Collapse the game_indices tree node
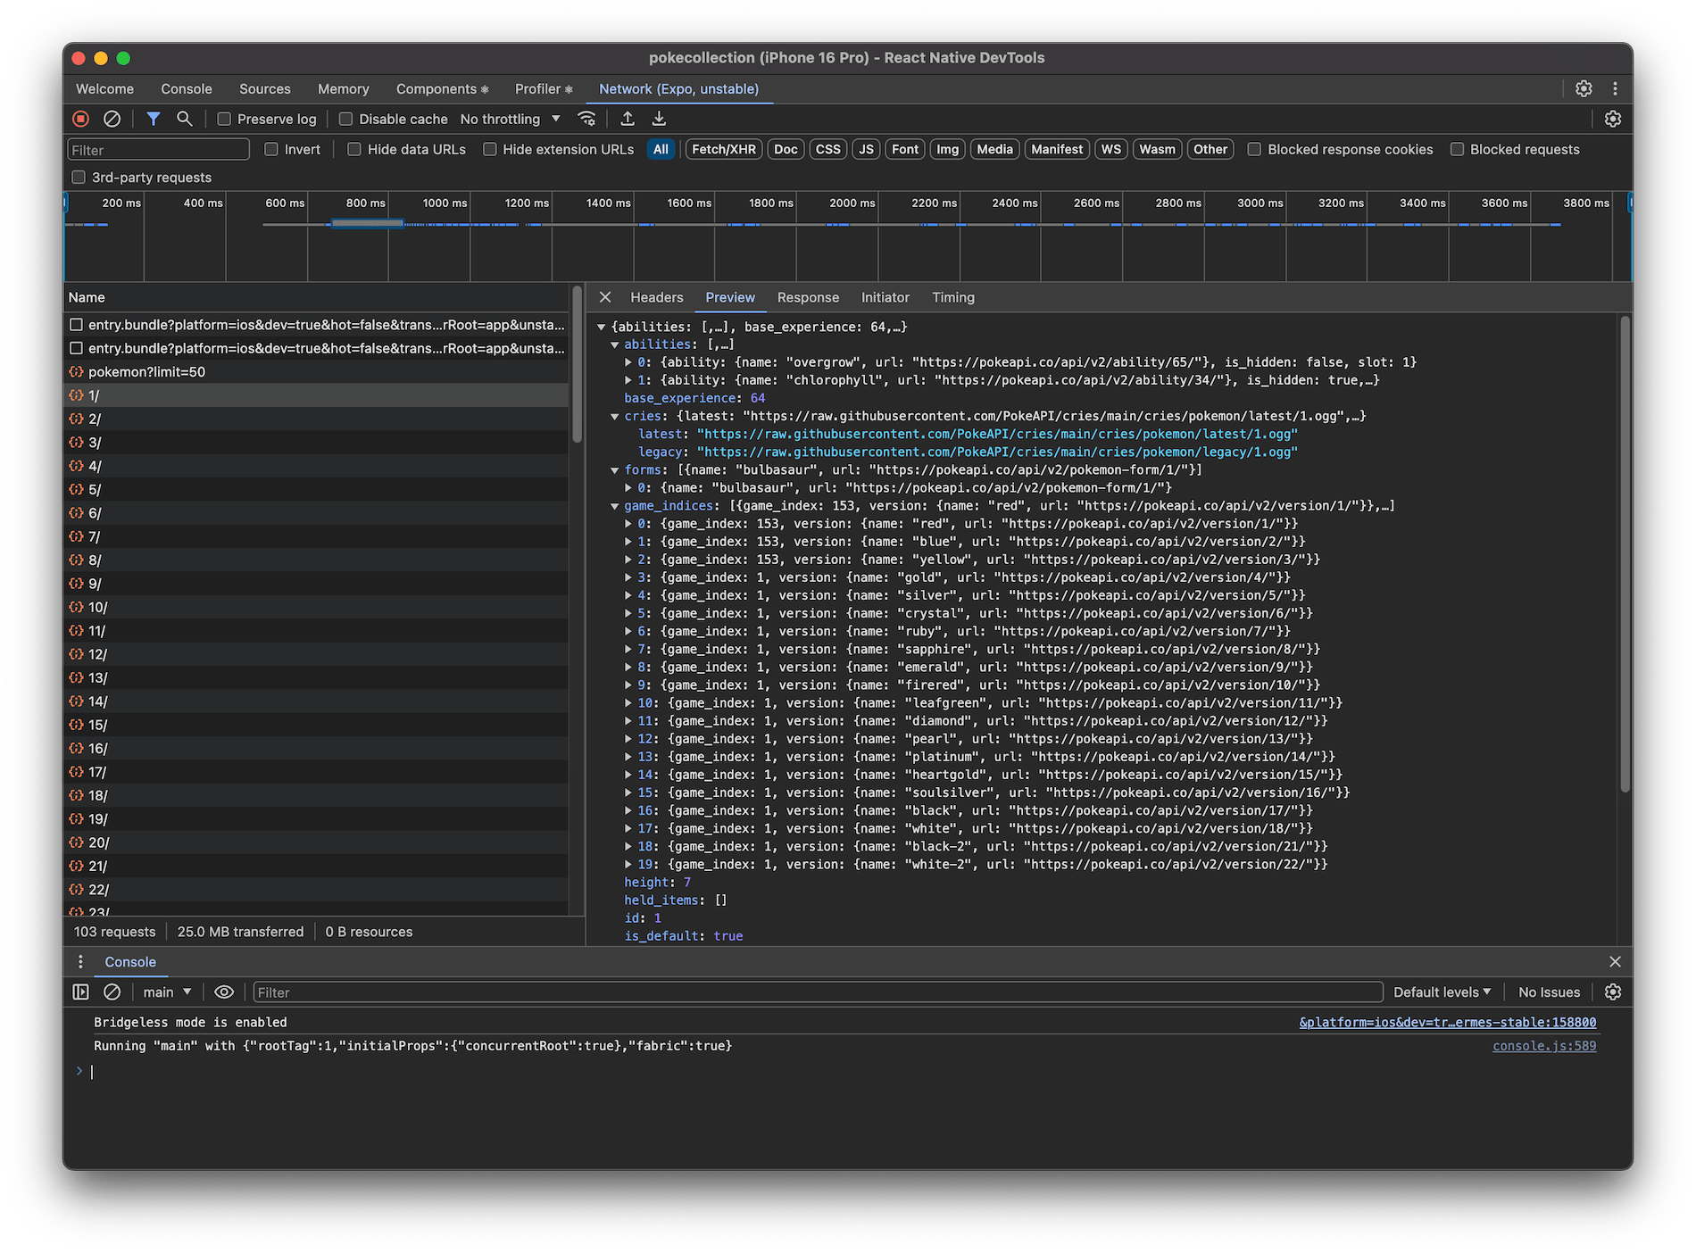Screen dimensions: 1696x1253 click(x=615, y=506)
